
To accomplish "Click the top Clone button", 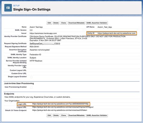I will coord(63,23).
